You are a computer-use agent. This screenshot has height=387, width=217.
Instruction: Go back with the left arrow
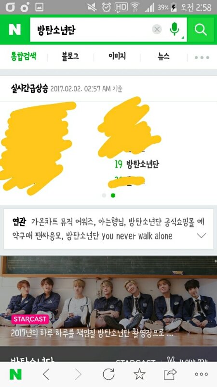[46, 374]
